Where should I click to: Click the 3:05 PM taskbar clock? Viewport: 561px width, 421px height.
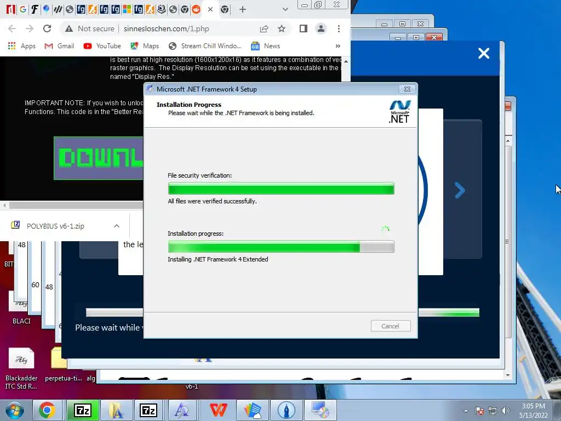point(533,411)
